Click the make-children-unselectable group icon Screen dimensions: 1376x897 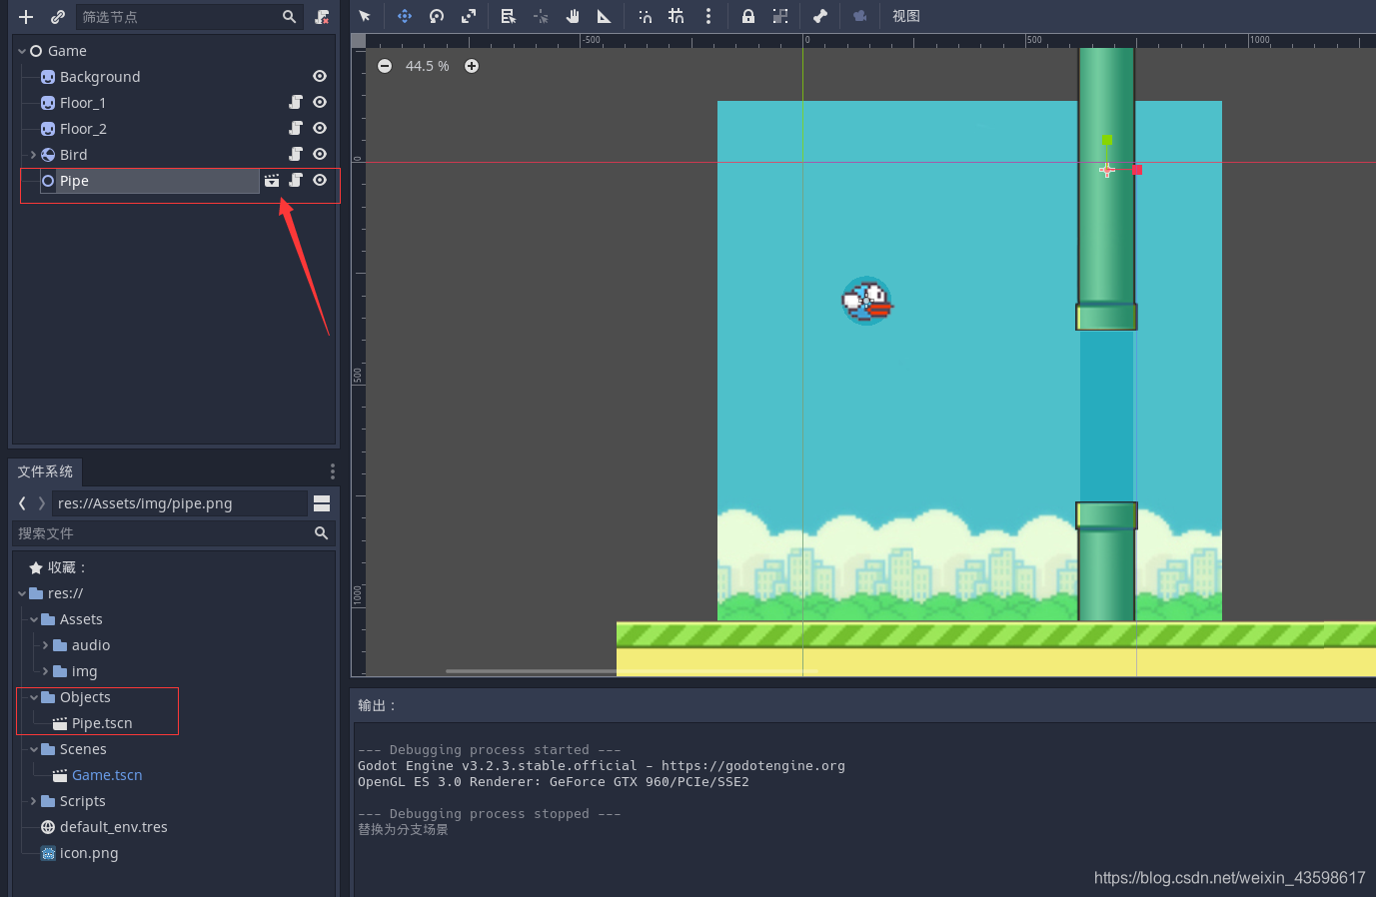[780, 16]
